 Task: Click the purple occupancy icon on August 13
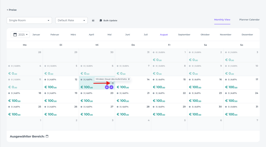pos(107,87)
